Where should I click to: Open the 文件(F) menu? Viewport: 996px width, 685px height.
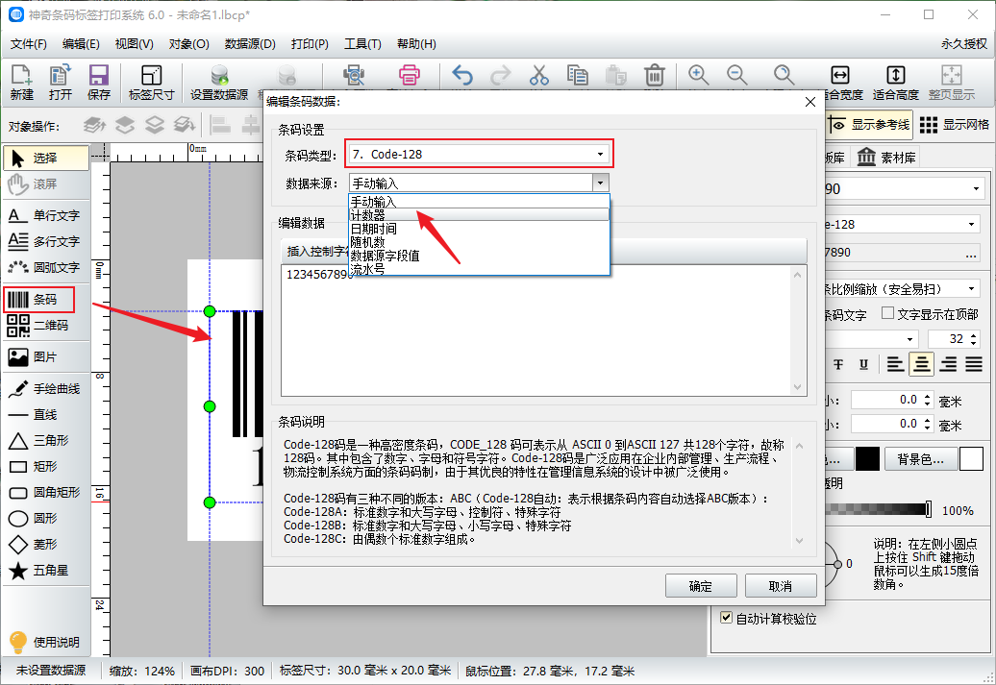tap(29, 44)
